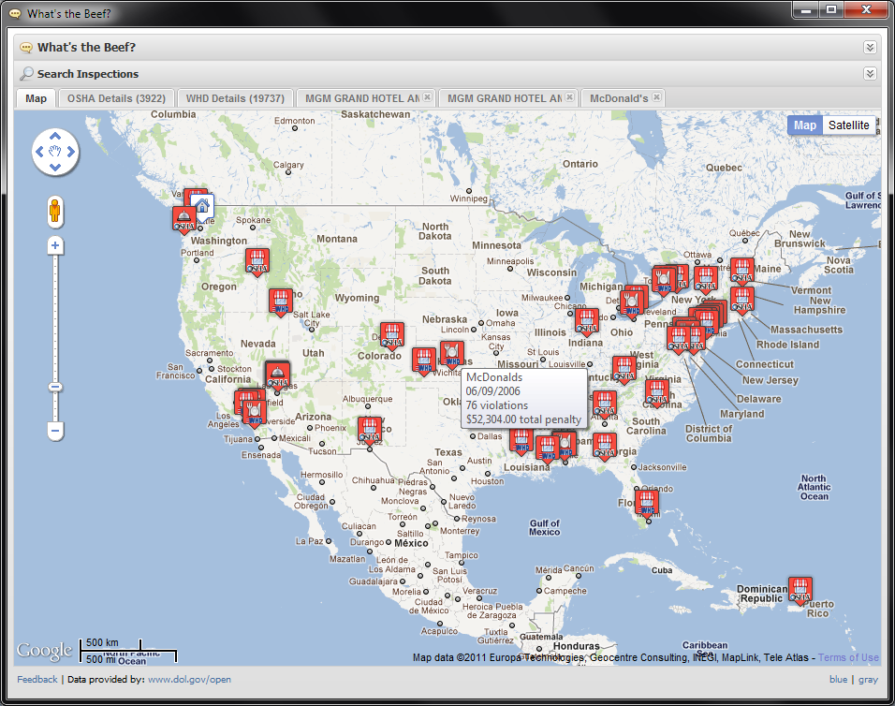Open the OSHA store marker in Colorado
The width and height of the screenshot is (895, 706).
392,336
